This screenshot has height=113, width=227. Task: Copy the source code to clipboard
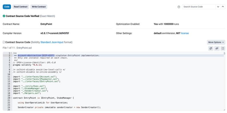click(x=211, y=48)
